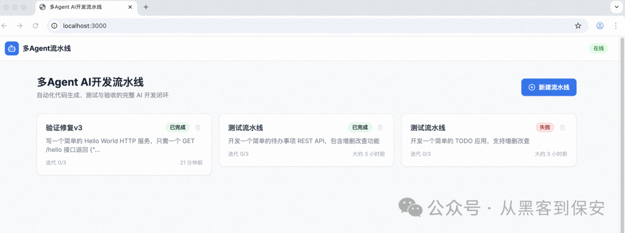The image size is (625, 233).
Task: Click the browser forward arrow
Action: (x=20, y=26)
